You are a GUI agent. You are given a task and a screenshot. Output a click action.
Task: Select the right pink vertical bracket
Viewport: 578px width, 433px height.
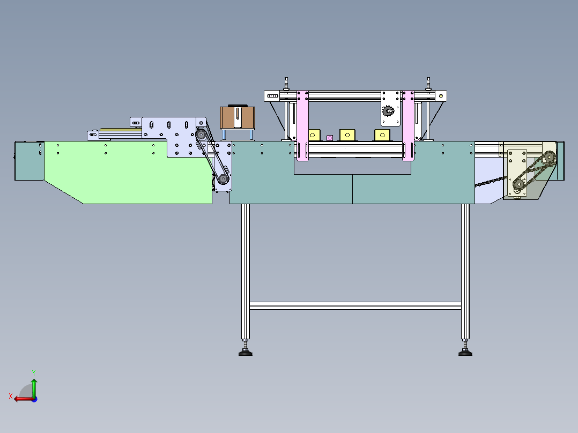tap(408, 125)
